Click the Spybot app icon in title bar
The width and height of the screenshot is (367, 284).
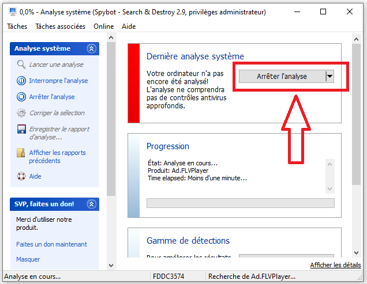12,12
